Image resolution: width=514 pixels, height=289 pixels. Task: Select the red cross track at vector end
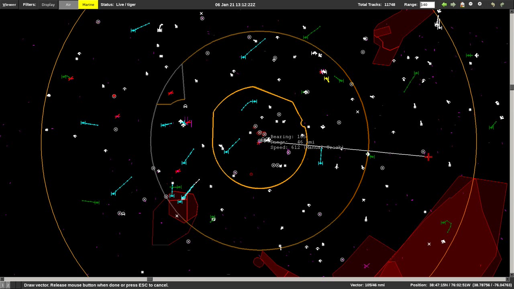click(428, 157)
